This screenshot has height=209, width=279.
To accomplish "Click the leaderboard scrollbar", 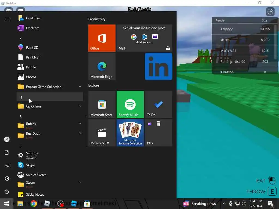I will pos(276,42).
